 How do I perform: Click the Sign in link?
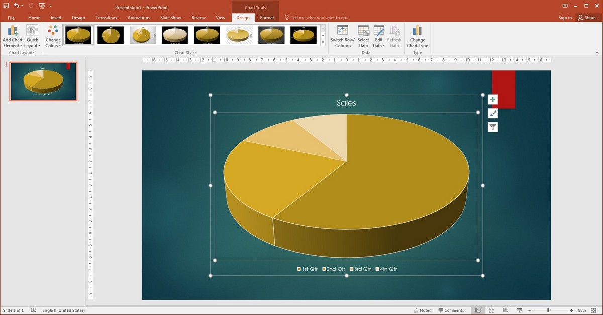565,17
